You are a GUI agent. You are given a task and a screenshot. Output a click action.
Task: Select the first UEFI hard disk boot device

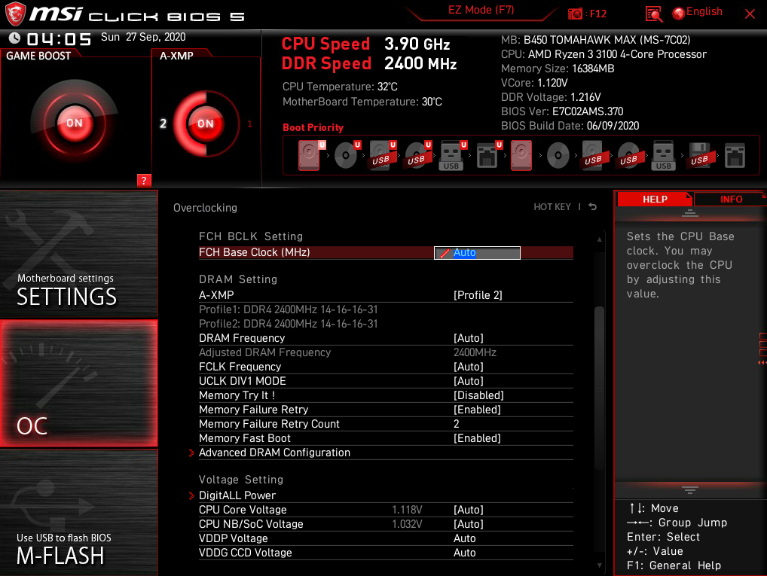click(309, 156)
